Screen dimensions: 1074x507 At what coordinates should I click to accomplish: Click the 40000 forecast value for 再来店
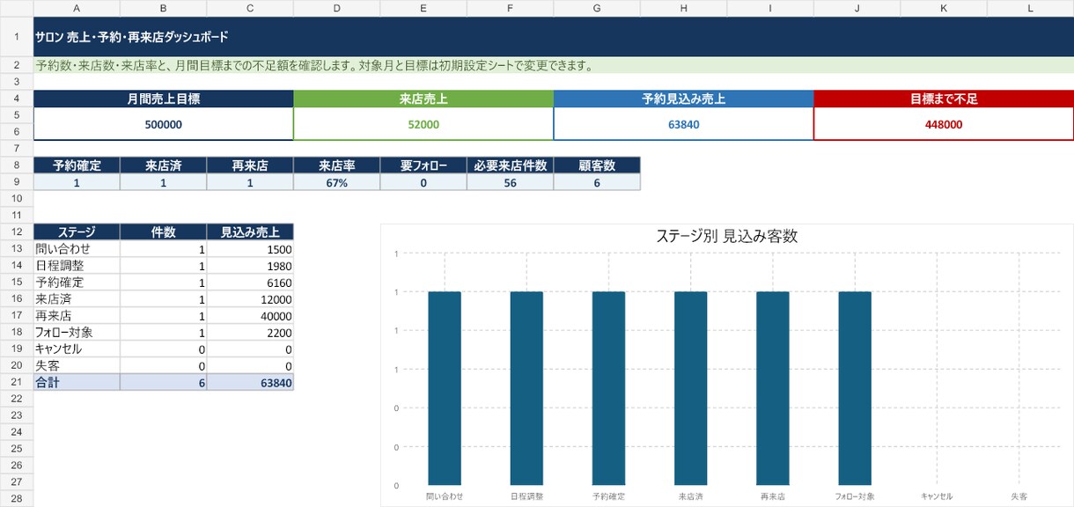pos(250,316)
